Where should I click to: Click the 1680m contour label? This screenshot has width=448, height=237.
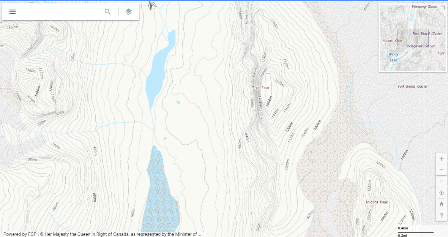12,27
